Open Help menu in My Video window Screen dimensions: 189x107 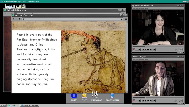click(146, 9)
